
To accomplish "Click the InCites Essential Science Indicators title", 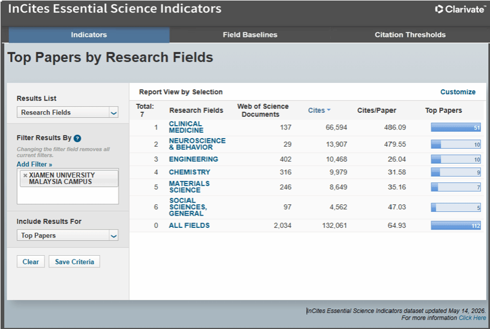I will (114, 9).
